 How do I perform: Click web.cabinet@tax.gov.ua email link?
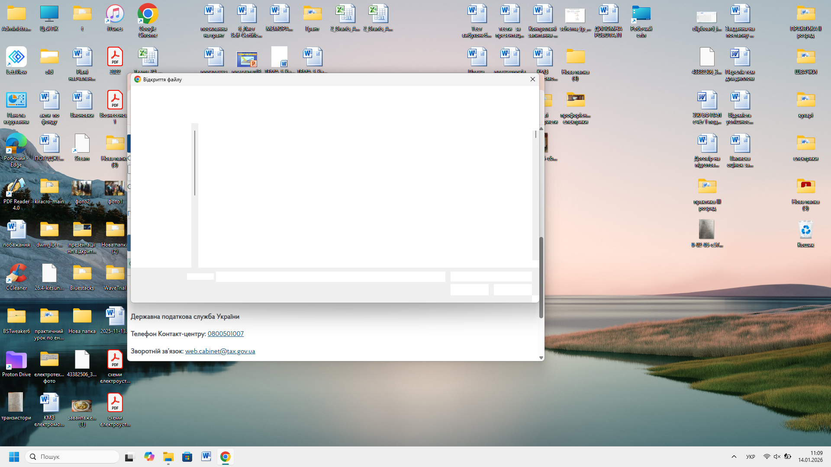220,351
